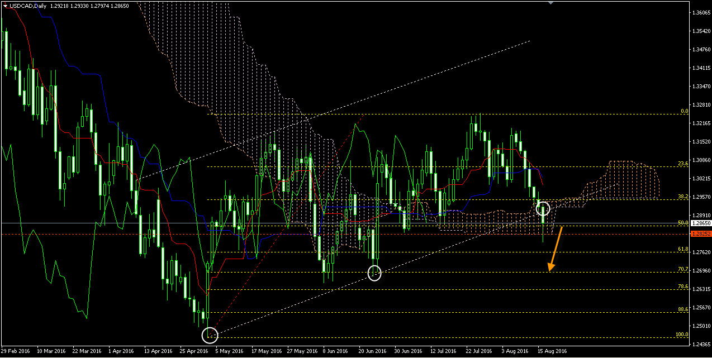
Task: Click price axis label 1.36065
Action: coord(701,12)
